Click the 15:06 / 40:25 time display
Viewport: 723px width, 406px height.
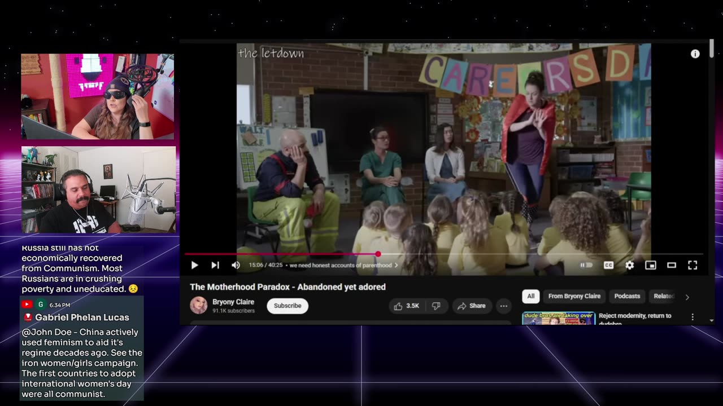[x=265, y=265]
